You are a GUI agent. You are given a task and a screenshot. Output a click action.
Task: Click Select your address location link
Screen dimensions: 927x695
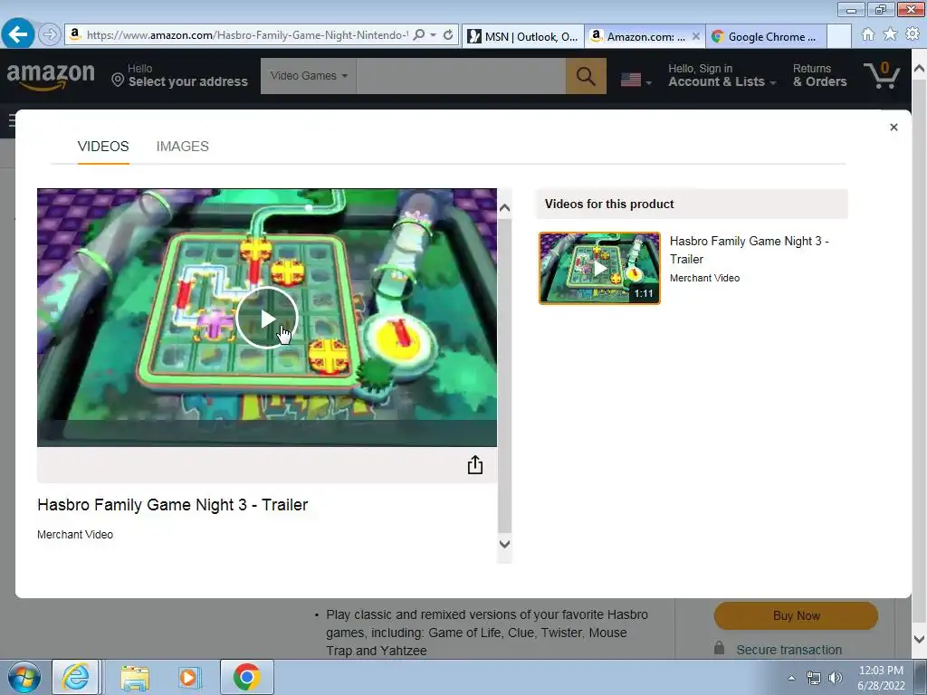[180, 76]
